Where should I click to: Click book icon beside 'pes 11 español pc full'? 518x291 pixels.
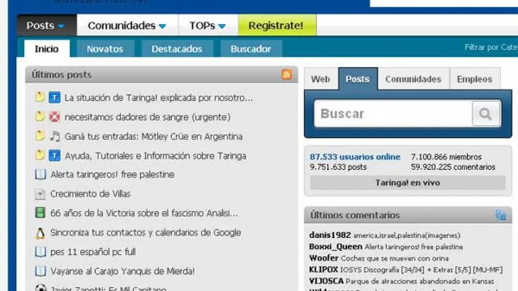click(40, 252)
